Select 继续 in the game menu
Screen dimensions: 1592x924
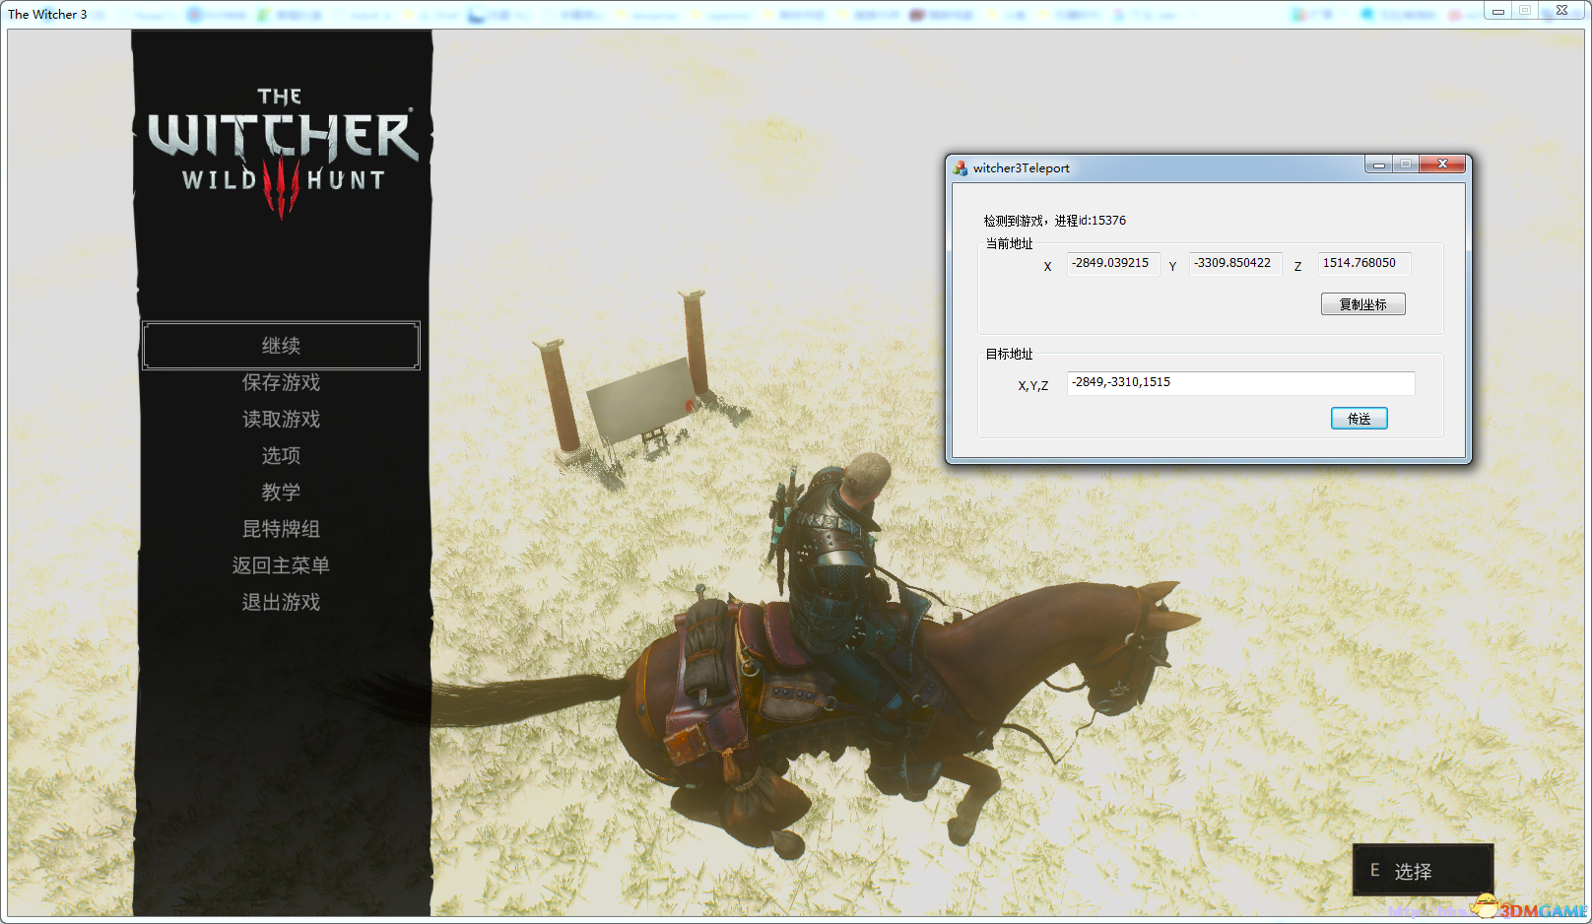tap(281, 346)
